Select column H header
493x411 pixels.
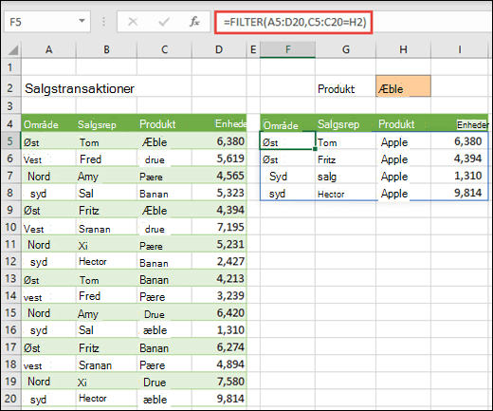(x=403, y=49)
